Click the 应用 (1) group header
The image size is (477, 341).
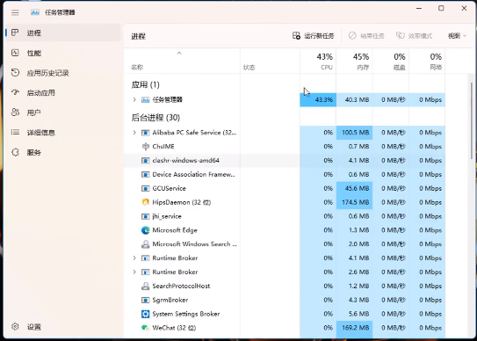click(x=146, y=84)
